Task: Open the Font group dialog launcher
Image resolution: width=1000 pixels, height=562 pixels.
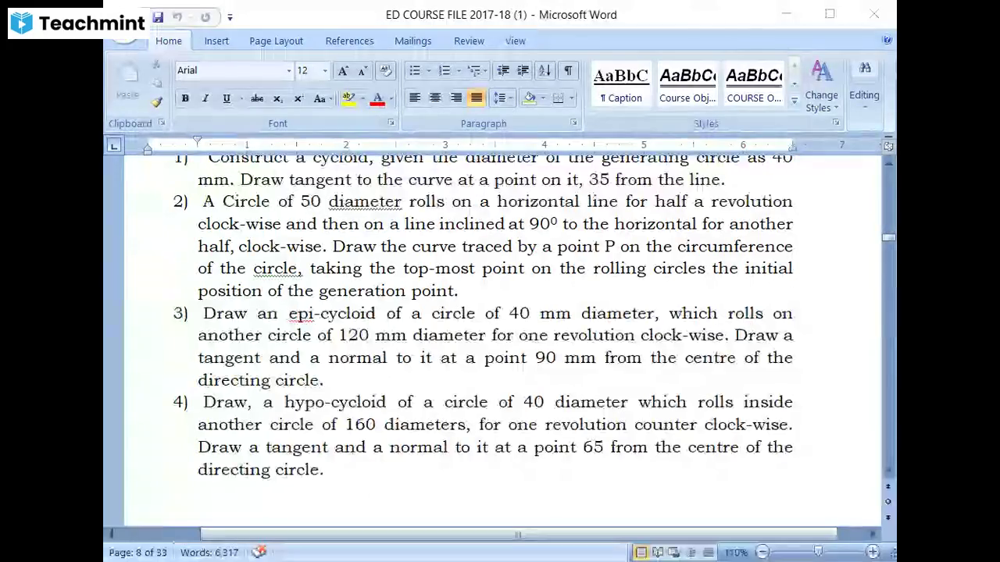Action: coord(391,123)
